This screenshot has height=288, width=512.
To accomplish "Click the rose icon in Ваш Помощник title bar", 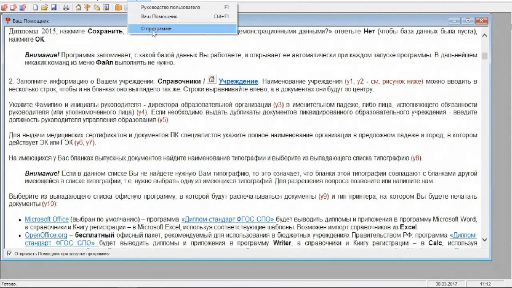I will pyautogui.click(x=8, y=21).
